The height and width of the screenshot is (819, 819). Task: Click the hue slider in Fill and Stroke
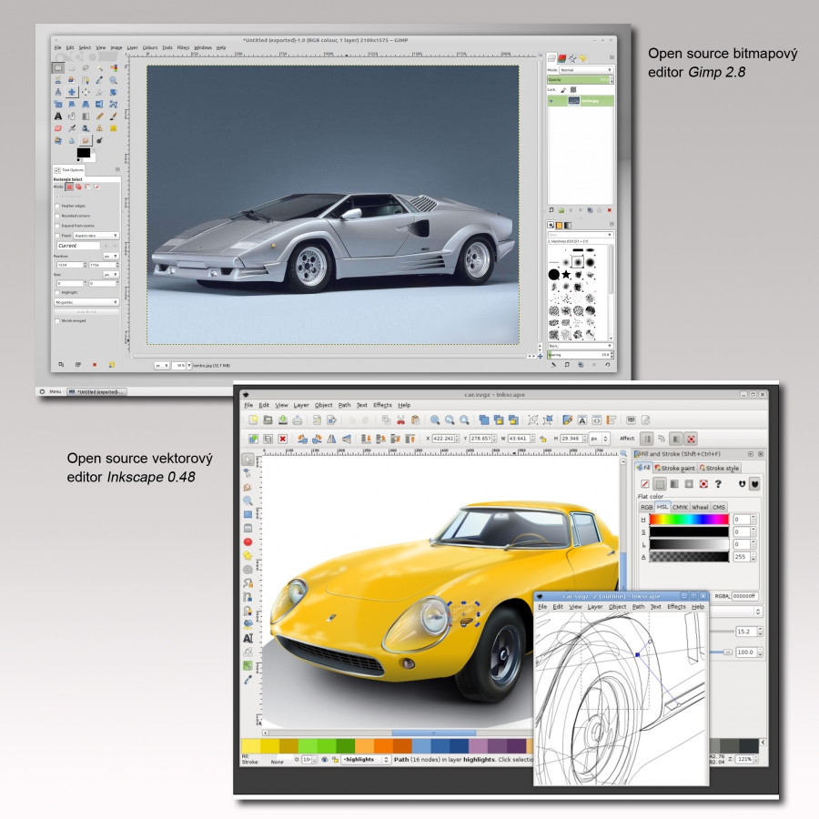click(689, 520)
